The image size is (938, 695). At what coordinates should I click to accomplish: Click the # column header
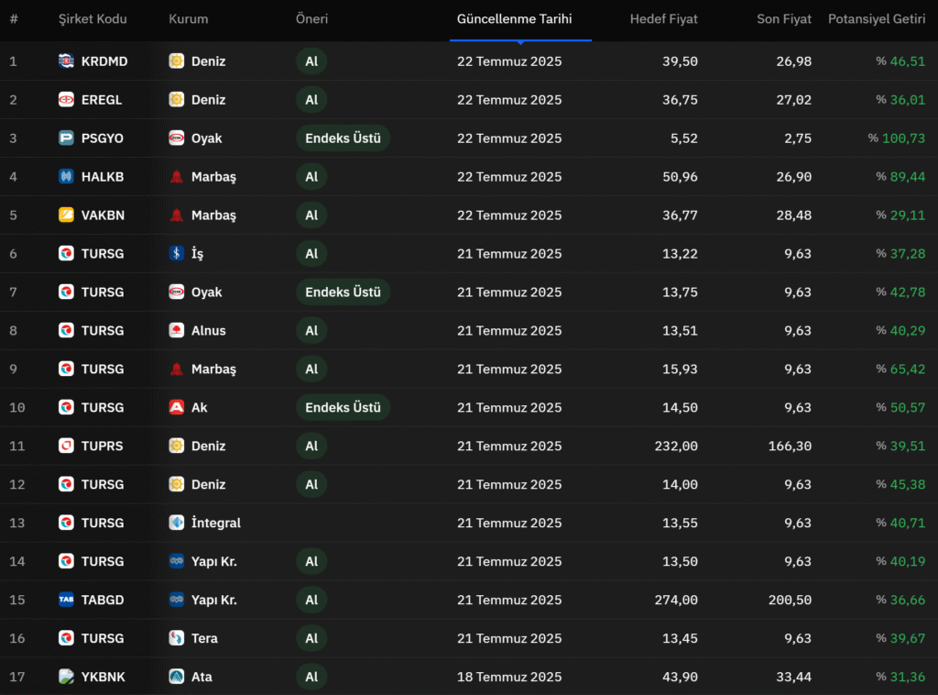coord(14,19)
